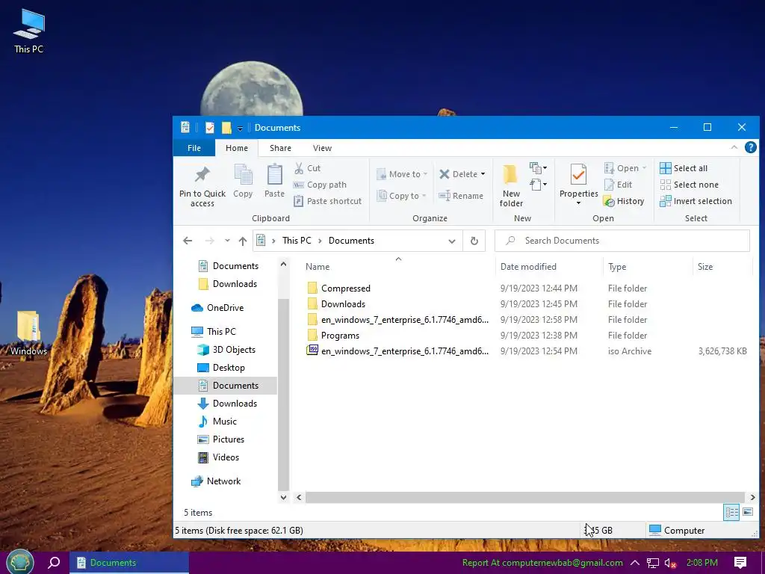Switch to the View ribbon tab

(x=322, y=148)
